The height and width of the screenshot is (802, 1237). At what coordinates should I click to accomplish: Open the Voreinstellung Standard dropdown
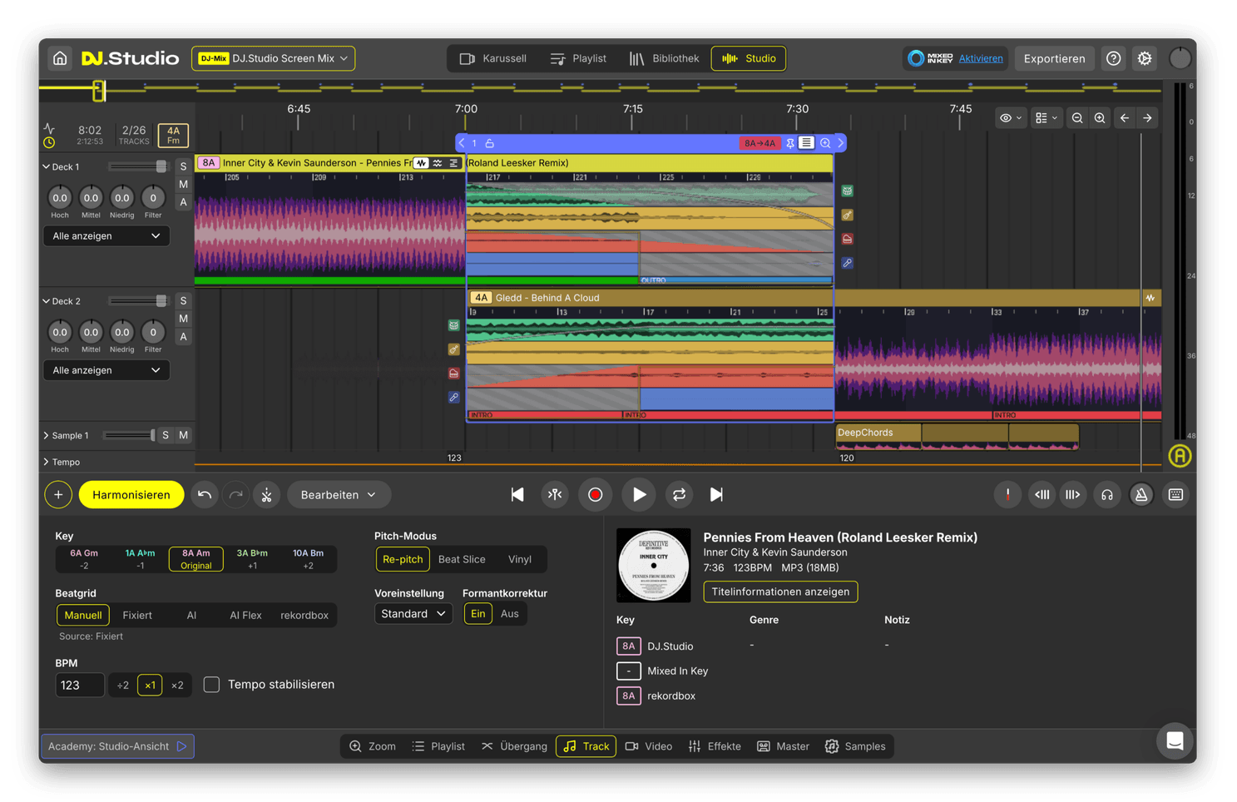pos(413,614)
